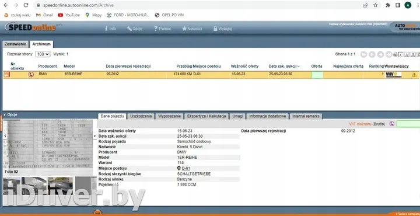Viewport: 420px width, 216px height.
Task: Open the Rozmiar strony dropdown
Action: click(43, 54)
